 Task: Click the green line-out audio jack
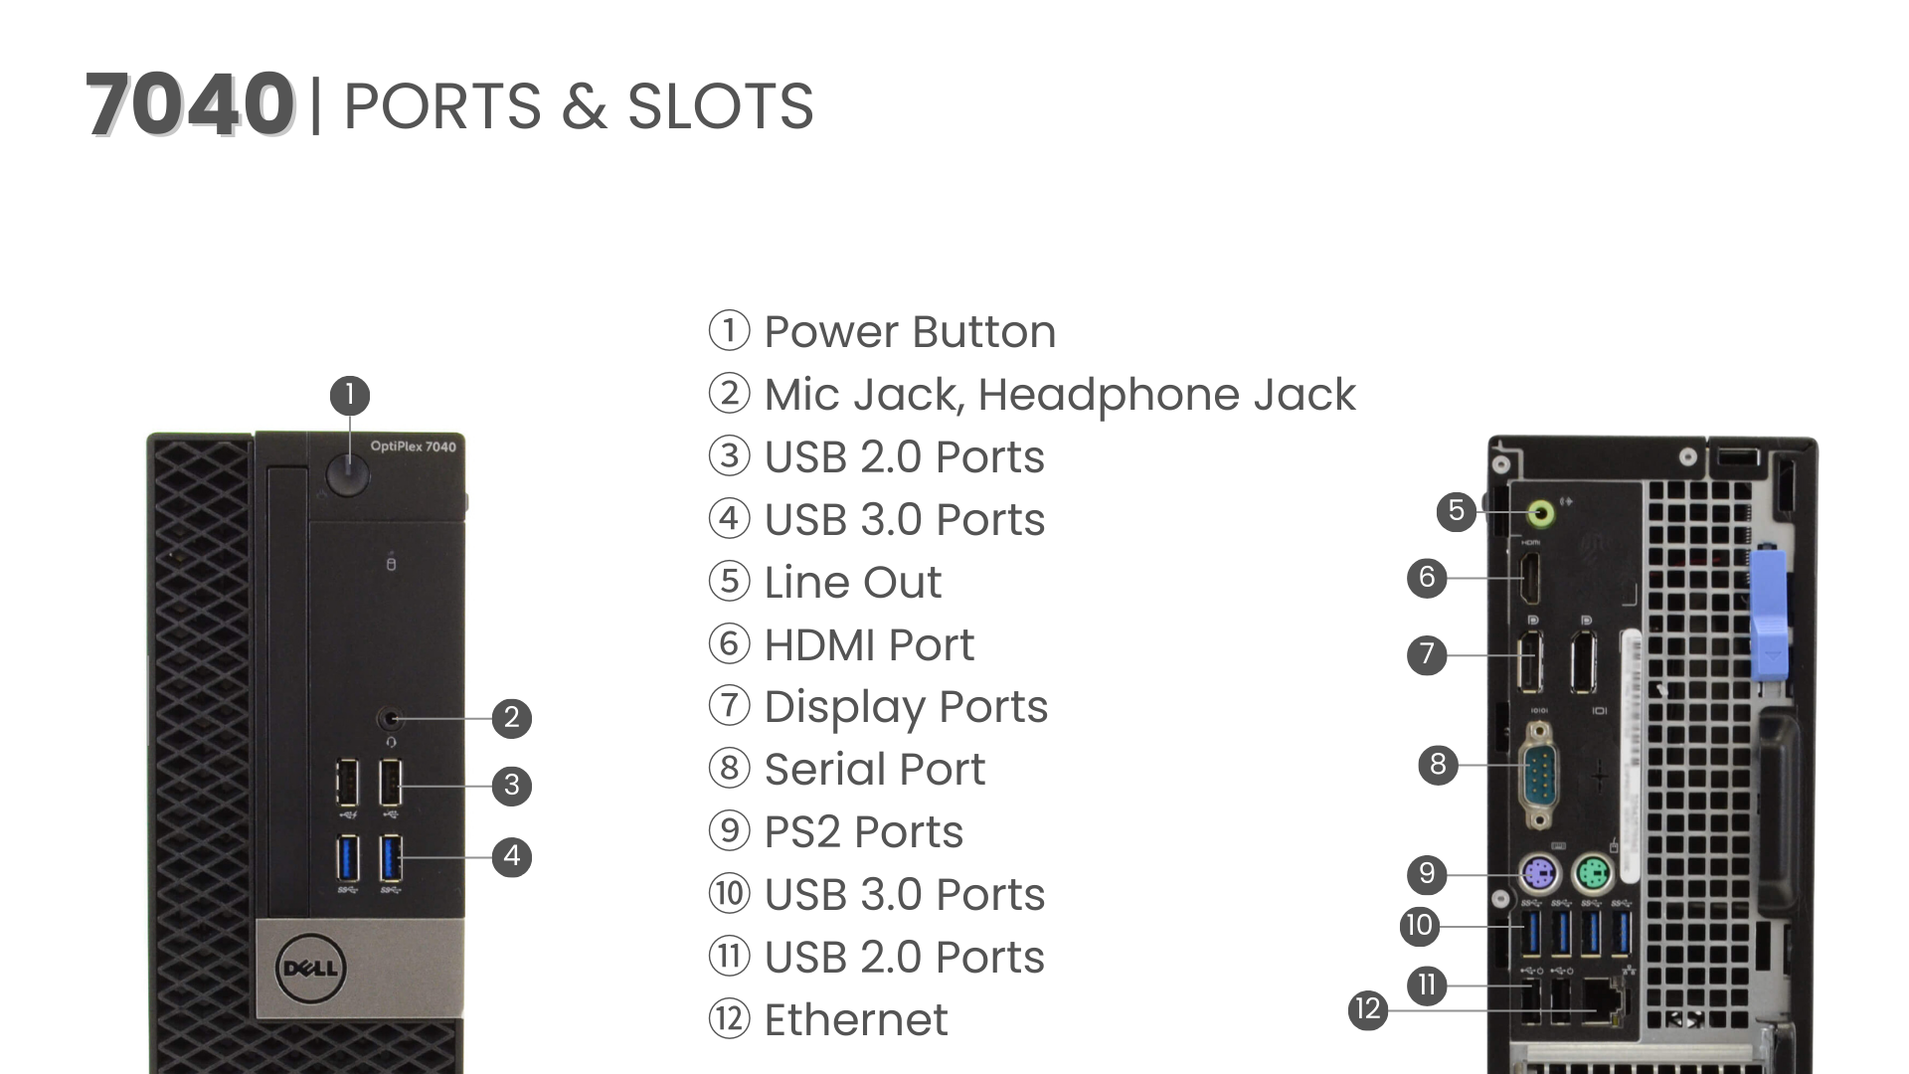1540,514
